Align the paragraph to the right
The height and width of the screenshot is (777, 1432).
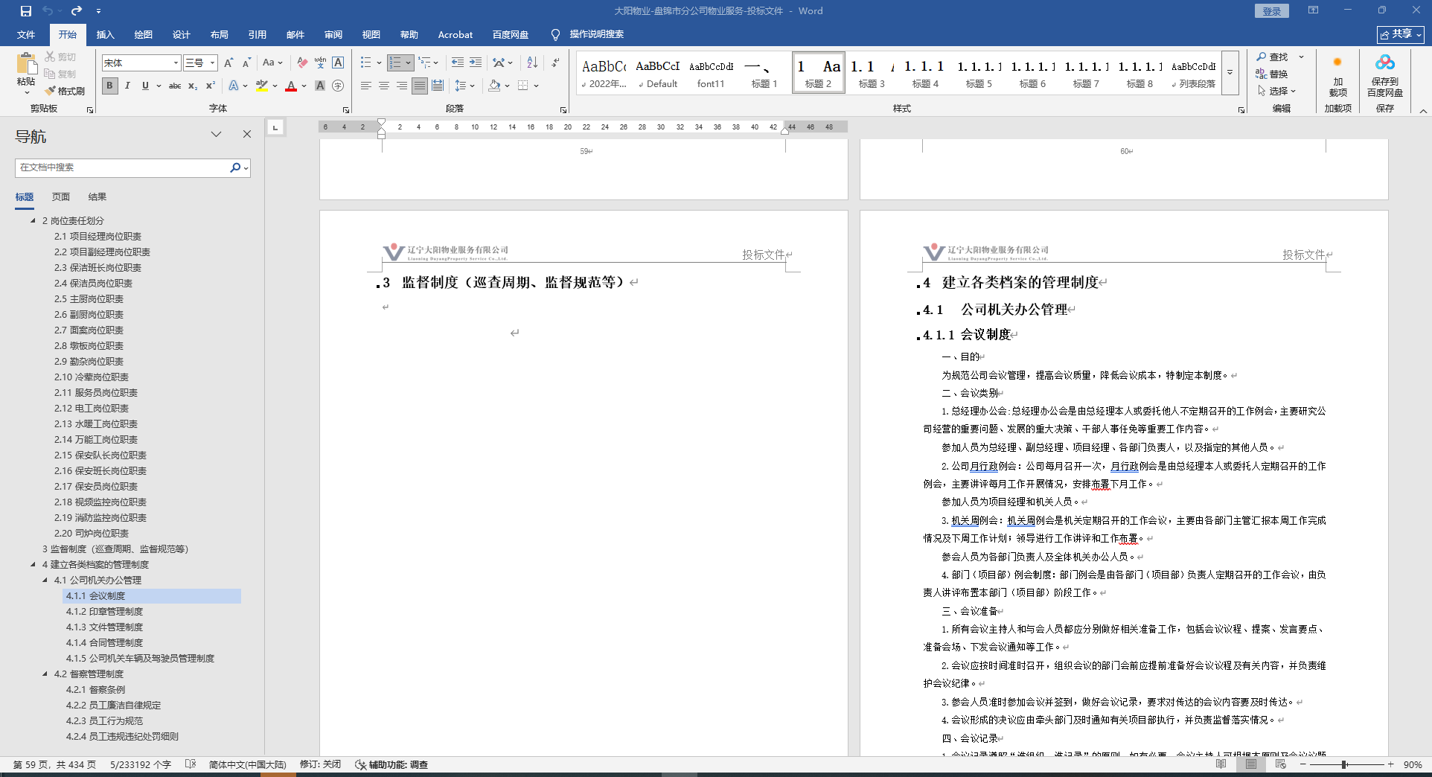[402, 86]
